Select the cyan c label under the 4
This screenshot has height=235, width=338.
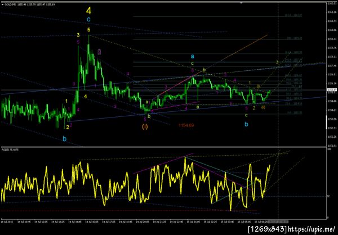pos(88,20)
